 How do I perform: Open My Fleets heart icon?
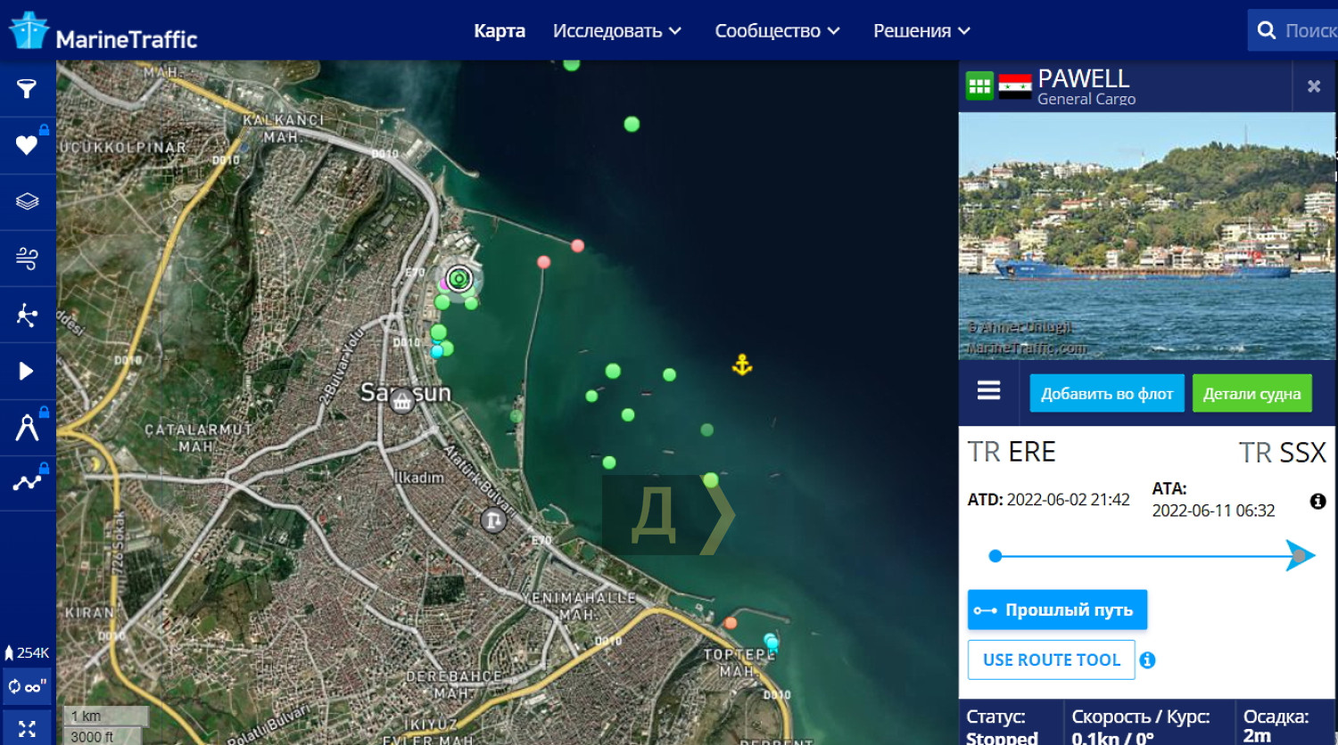tap(27, 144)
